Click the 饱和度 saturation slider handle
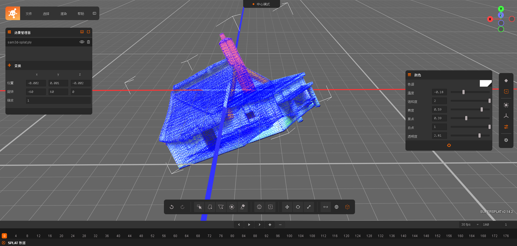The width and height of the screenshot is (517, 246). click(490, 101)
